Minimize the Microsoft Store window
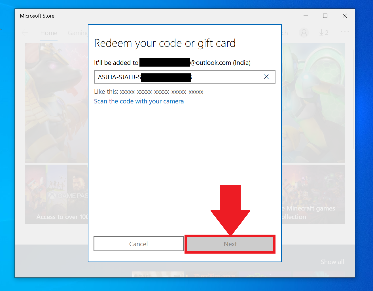This screenshot has height=291, width=373. (x=306, y=16)
